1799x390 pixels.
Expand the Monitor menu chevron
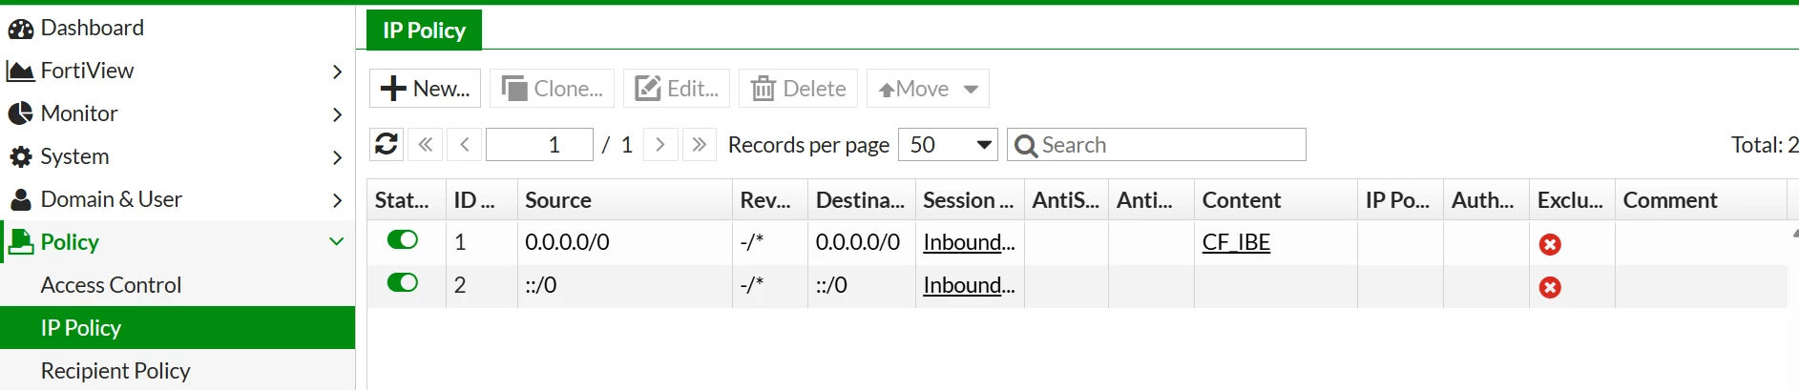337,114
